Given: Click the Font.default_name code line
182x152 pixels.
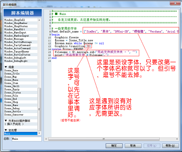Looking at the screenshot, I should point(115,32).
